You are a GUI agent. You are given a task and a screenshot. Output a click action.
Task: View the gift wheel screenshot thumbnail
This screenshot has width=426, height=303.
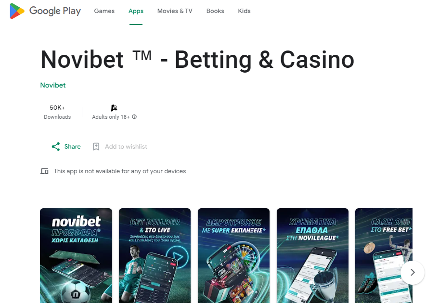[233, 255]
